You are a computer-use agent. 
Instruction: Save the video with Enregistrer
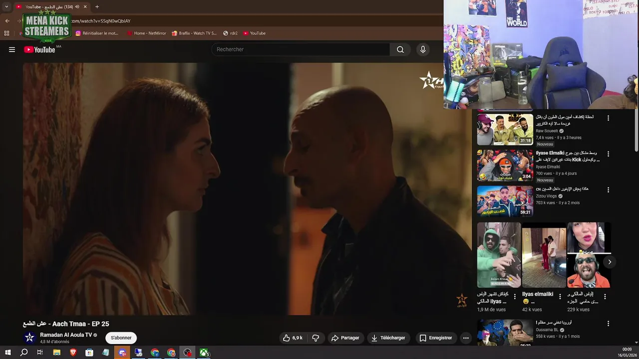[436, 338]
